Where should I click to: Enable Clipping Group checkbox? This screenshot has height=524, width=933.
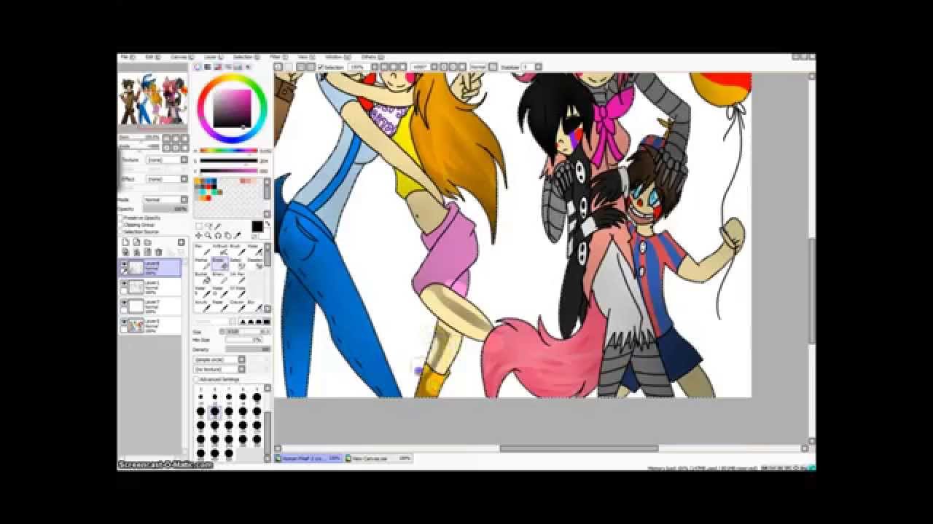coord(120,225)
